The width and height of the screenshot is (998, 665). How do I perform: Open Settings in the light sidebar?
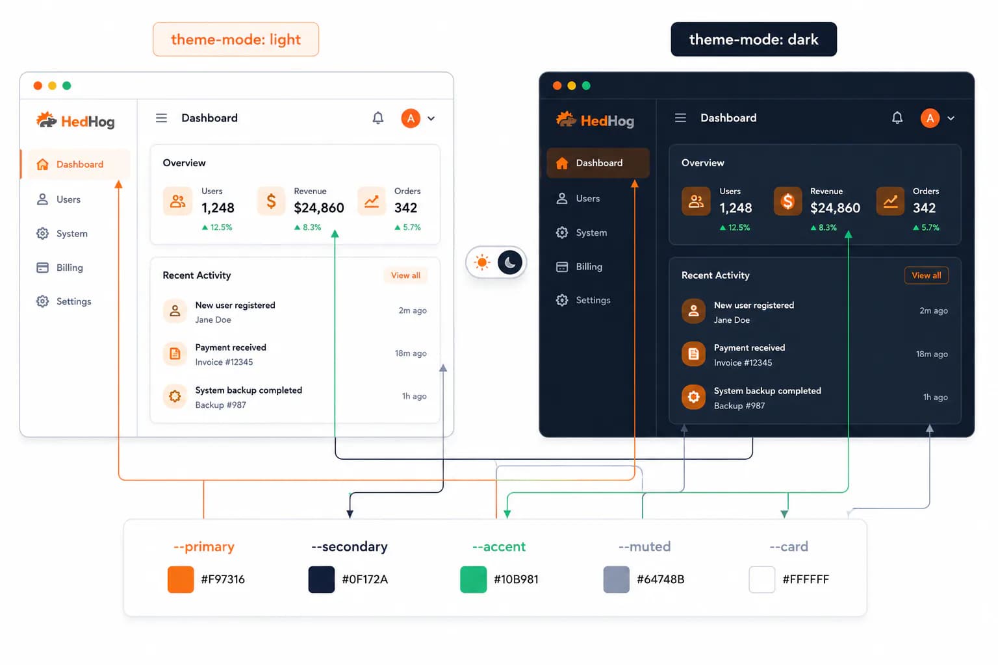[64, 301]
